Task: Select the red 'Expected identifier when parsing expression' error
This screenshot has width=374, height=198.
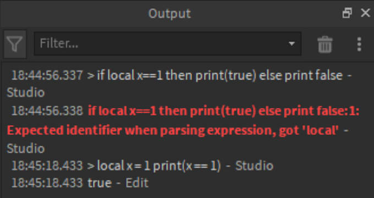Action: 173,130
